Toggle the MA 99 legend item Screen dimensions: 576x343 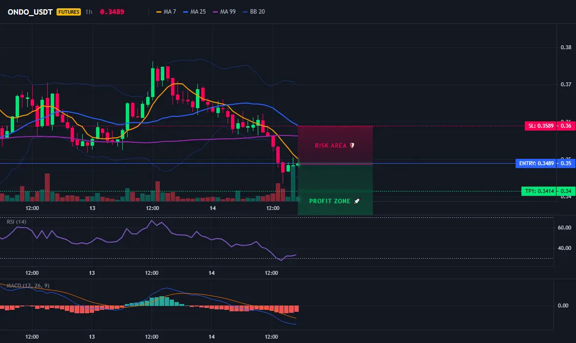coord(225,12)
